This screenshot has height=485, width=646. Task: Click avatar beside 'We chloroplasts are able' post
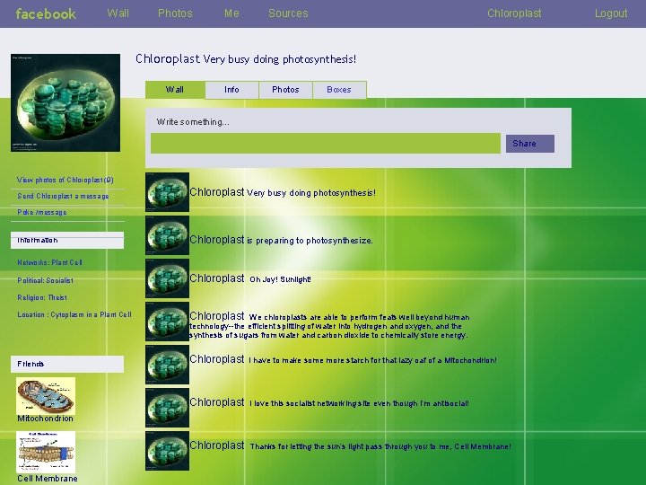point(167,322)
